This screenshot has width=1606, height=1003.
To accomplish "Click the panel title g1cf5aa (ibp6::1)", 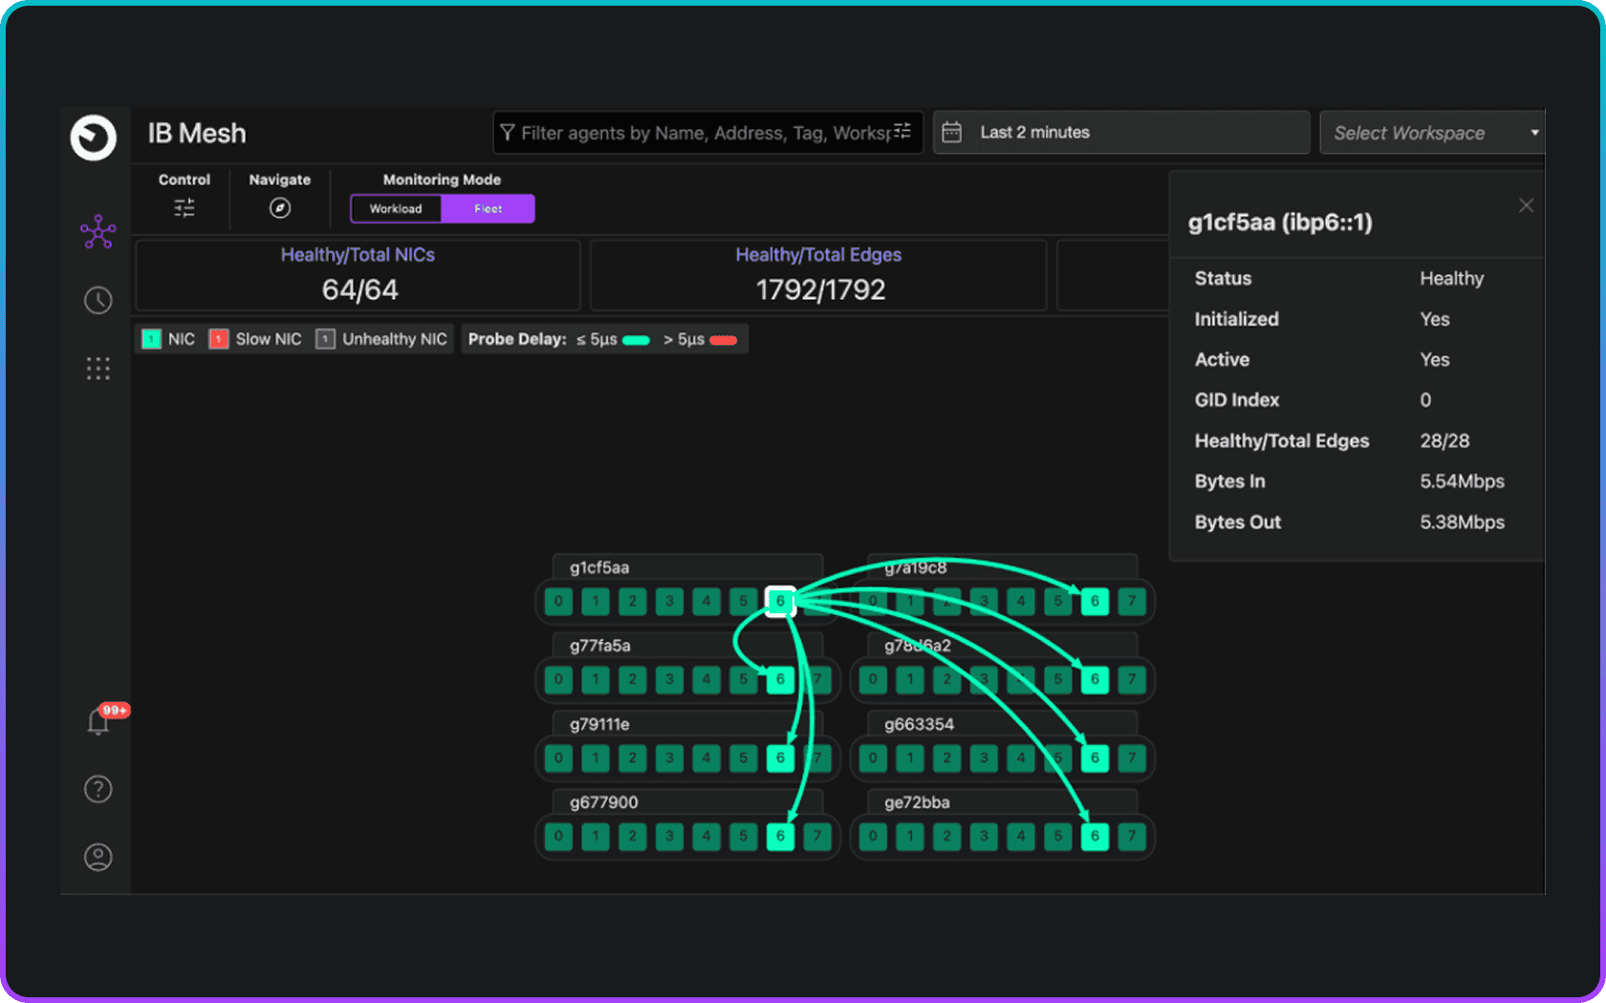I will (x=1280, y=223).
